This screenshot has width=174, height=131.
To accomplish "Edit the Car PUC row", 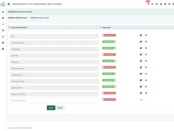I will point(141,54).
